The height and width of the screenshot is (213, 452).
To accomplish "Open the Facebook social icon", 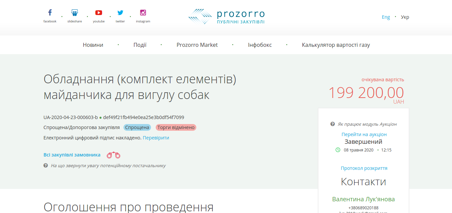I will tap(50, 13).
